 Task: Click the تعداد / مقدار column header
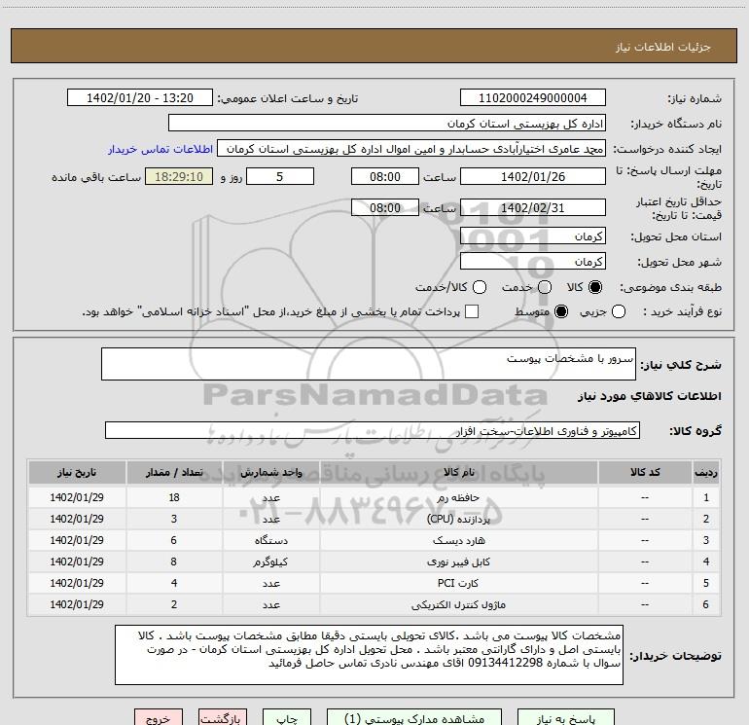pyautogui.click(x=174, y=472)
